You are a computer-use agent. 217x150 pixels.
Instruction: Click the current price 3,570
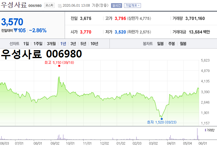pos(12,22)
